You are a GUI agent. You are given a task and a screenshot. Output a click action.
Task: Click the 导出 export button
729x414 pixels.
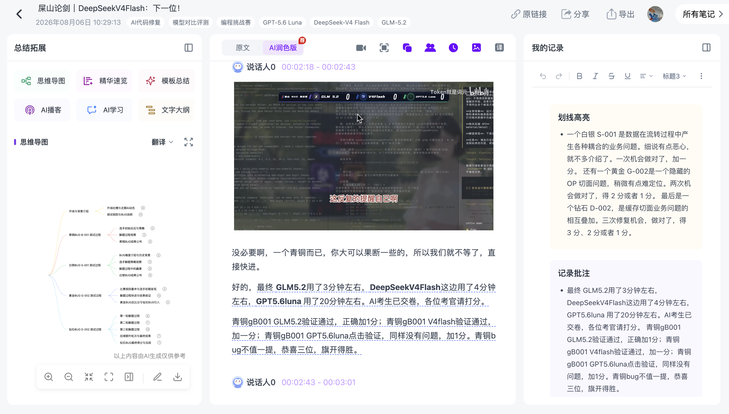tap(620, 14)
